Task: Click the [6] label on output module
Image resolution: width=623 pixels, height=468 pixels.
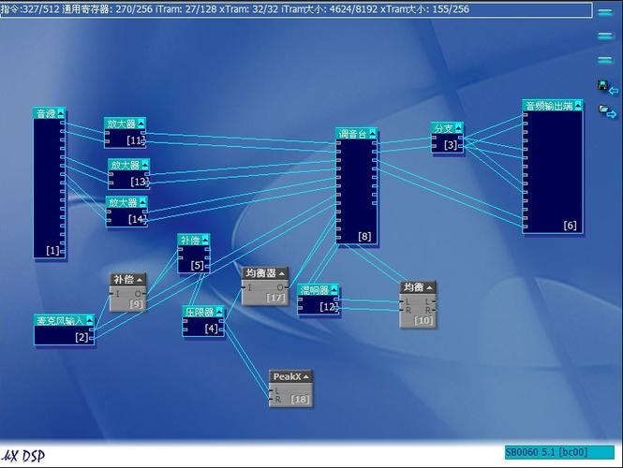Action: (570, 226)
